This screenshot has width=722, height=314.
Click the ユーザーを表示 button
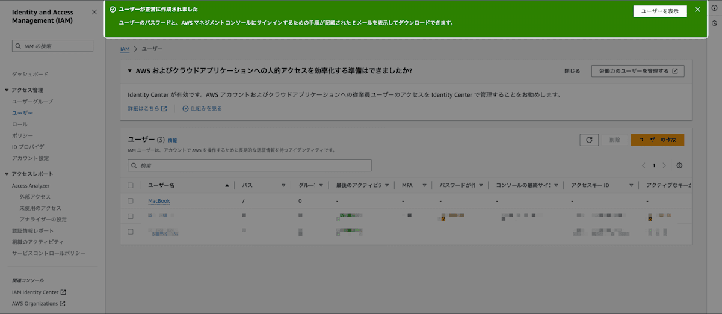pos(660,11)
